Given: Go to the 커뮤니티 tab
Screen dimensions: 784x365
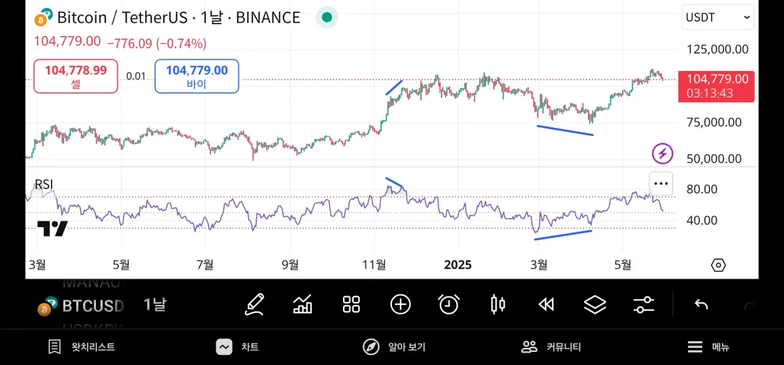Looking at the screenshot, I should (x=551, y=347).
